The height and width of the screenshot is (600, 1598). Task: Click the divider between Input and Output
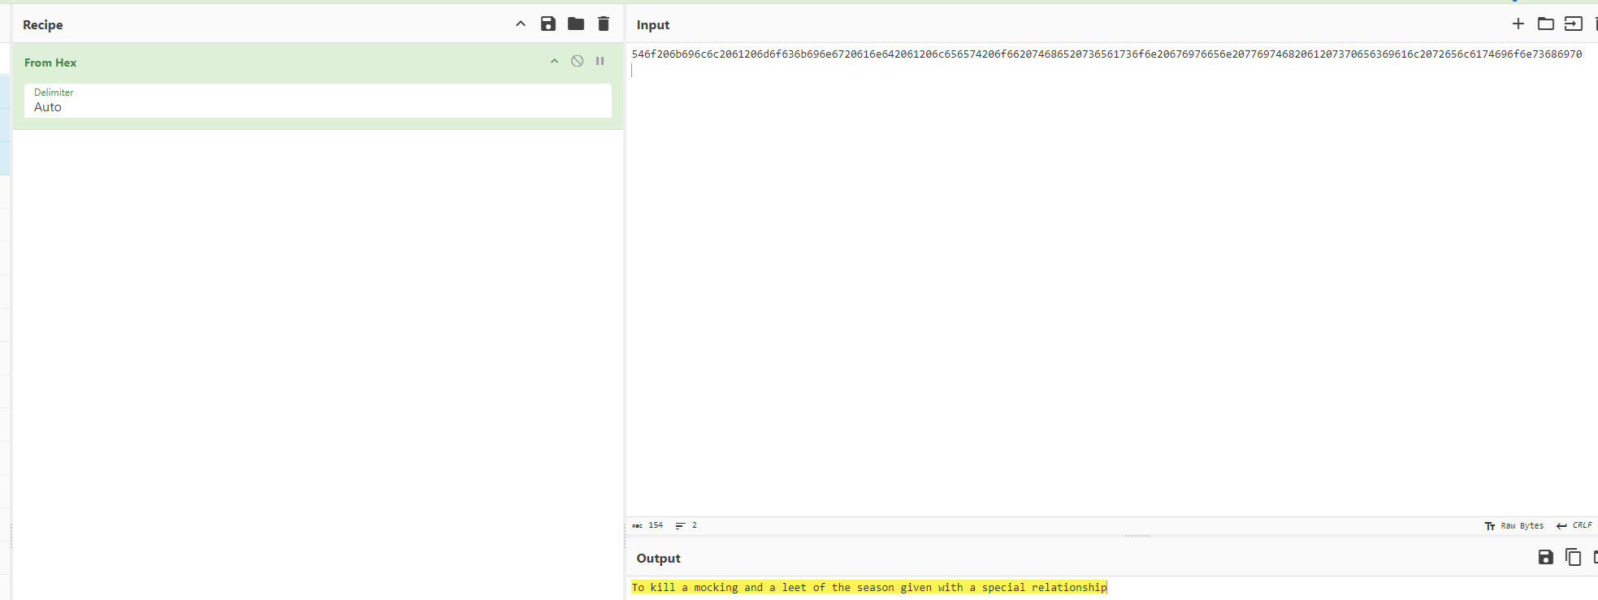tap(1137, 536)
